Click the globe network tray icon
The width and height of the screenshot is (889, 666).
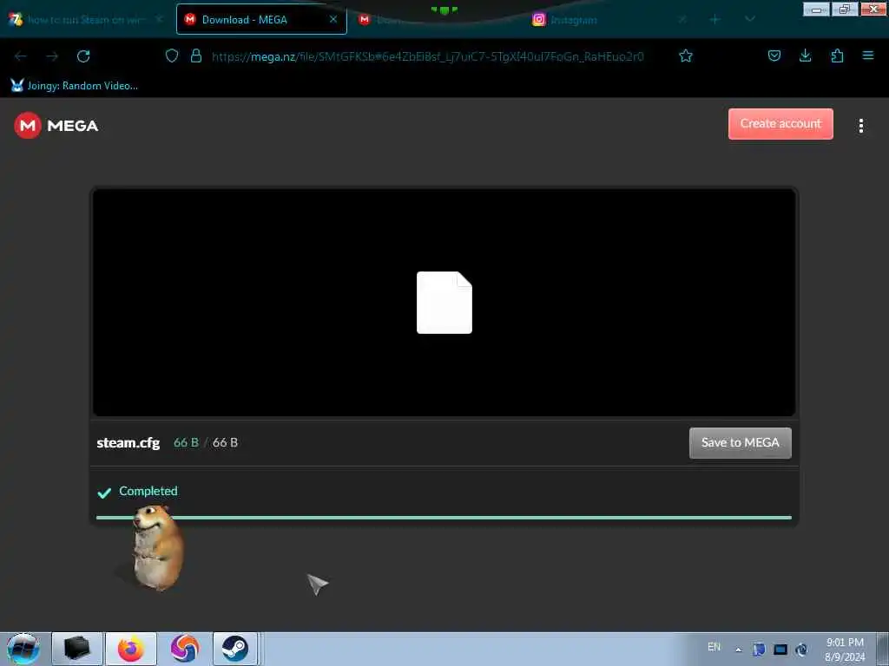pos(801,649)
